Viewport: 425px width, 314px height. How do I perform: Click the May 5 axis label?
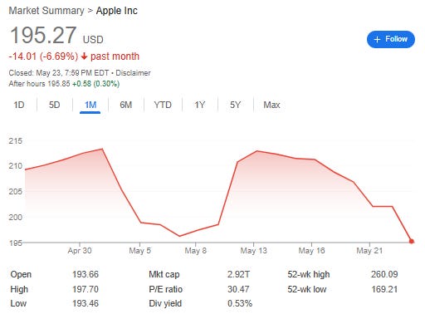[x=140, y=251]
